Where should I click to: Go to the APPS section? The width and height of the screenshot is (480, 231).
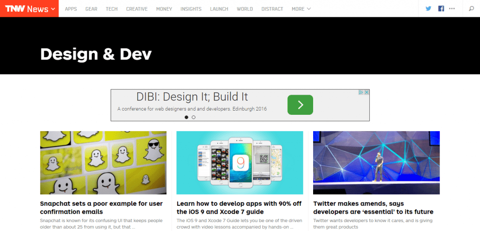pos(71,9)
